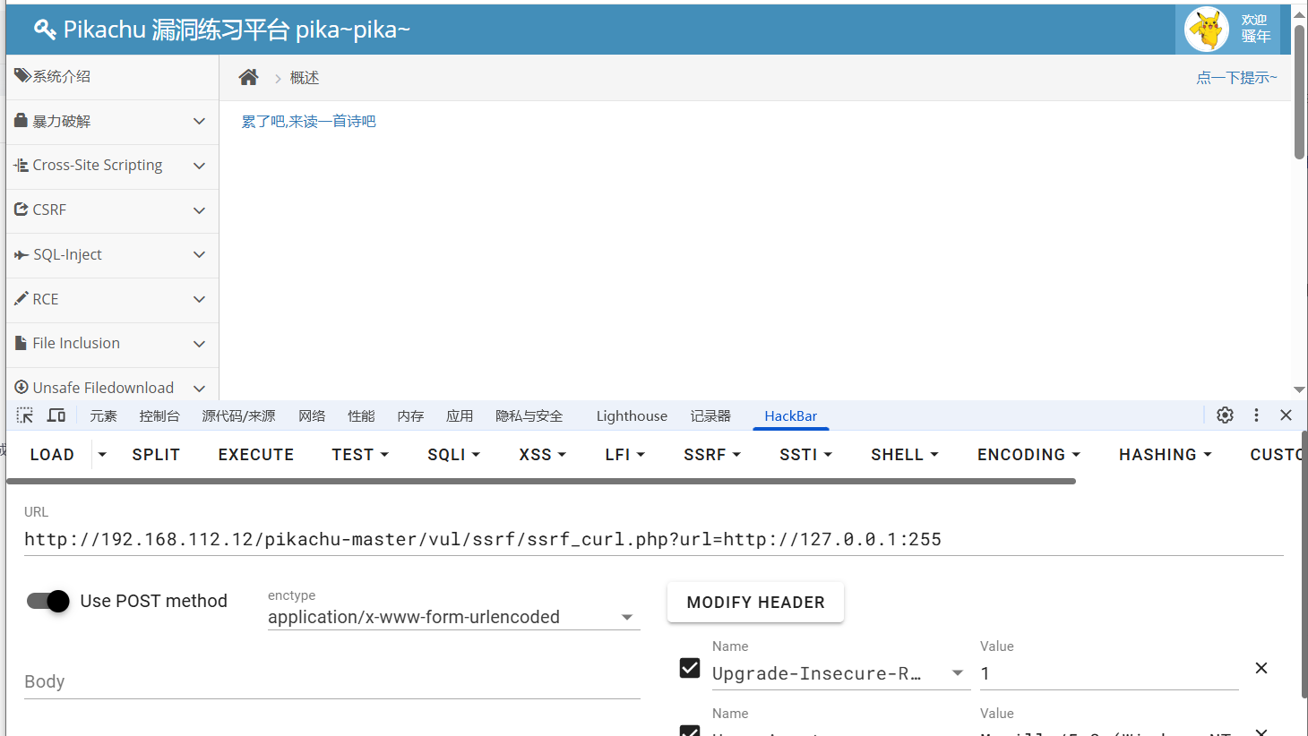
Task: Select the HackBar tab
Action: [790, 415]
